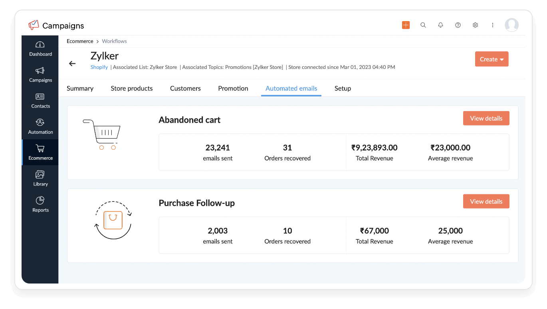
Task: Open the user profile avatar
Action: [511, 25]
